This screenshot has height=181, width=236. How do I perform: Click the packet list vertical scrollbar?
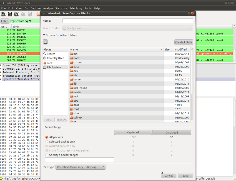tap(235, 43)
